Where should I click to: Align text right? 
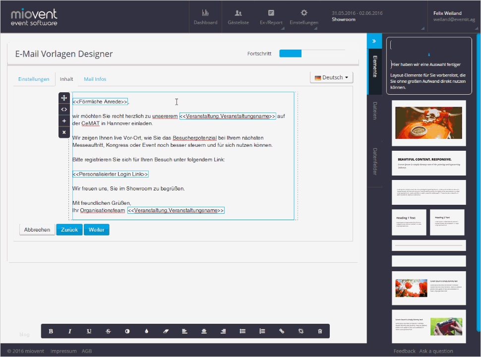point(223,331)
